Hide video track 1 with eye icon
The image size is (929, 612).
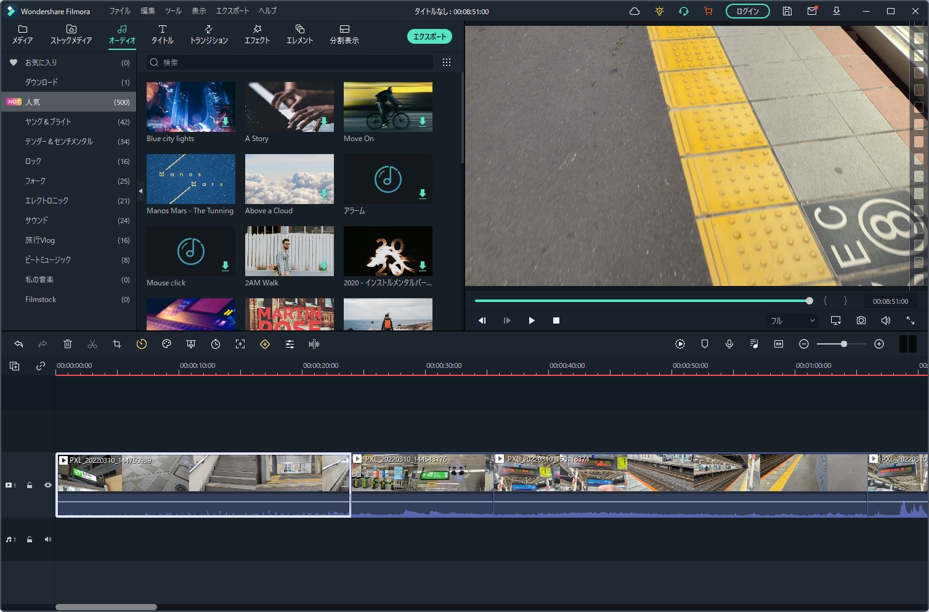click(x=48, y=485)
